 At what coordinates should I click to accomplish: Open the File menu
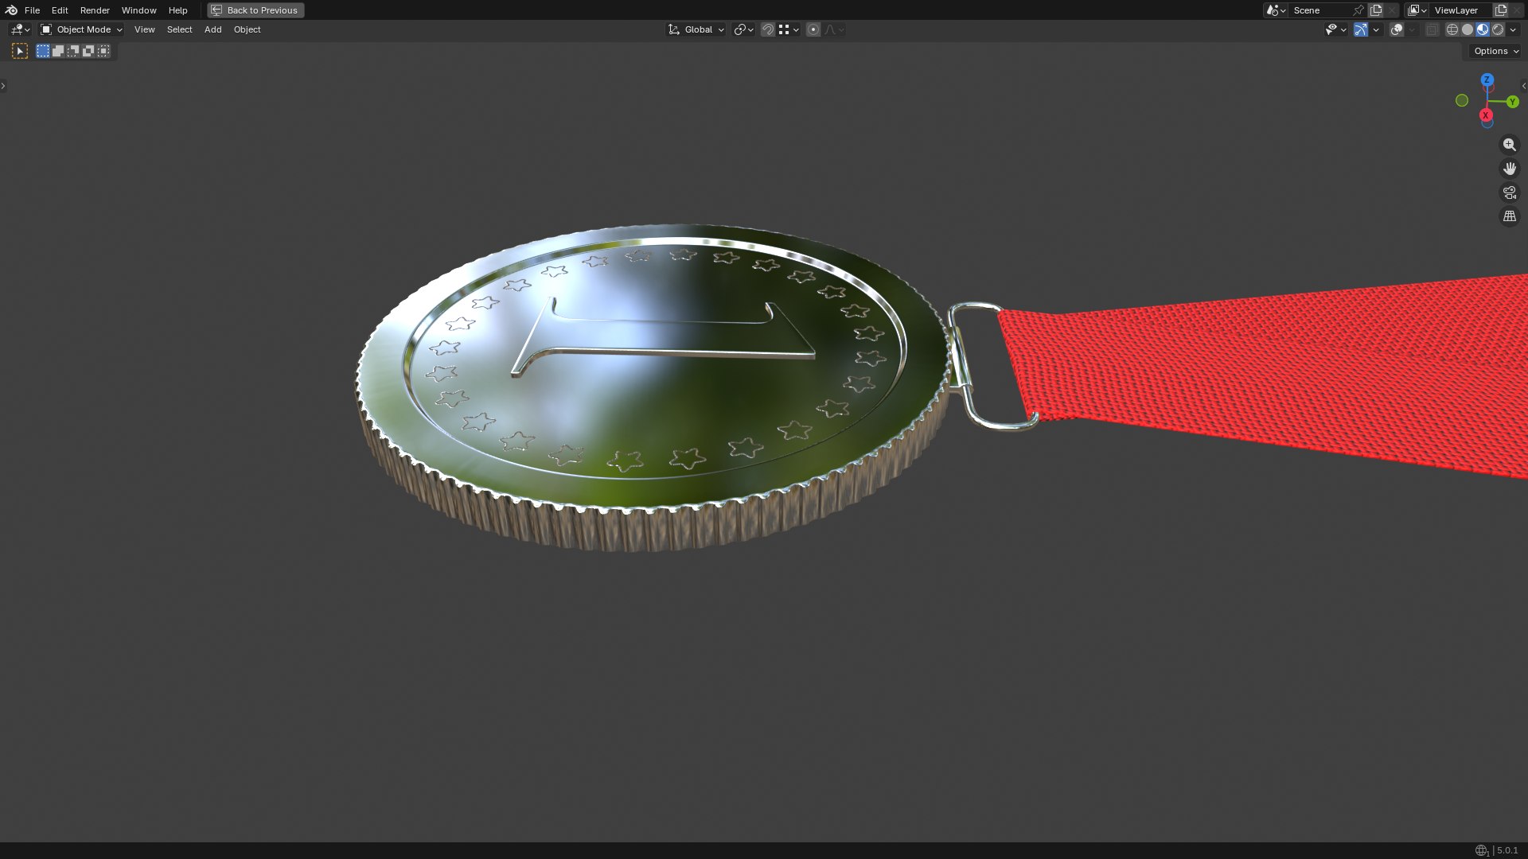pyautogui.click(x=32, y=10)
